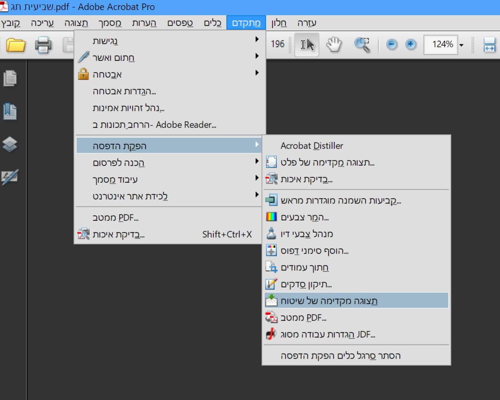Click the pen icon beside חתום ואשר
The image size is (500, 400).
[84, 57]
